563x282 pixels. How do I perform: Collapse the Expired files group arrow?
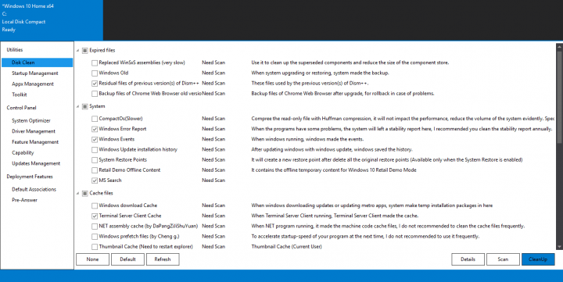[x=77, y=51]
